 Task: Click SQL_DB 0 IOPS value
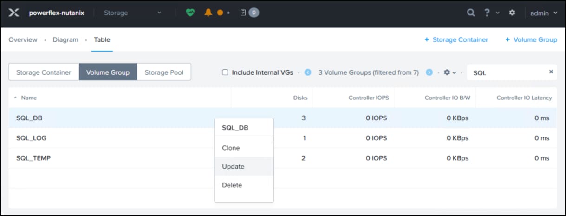click(376, 118)
